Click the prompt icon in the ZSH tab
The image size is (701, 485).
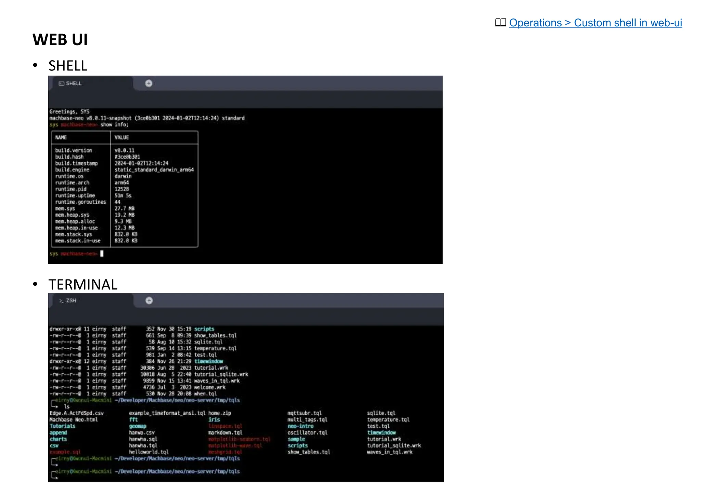point(61,300)
